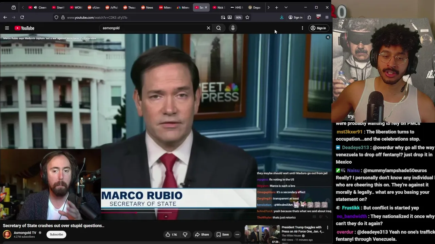Open Firefox downloads panel
This screenshot has height=244, width=435.
click(282, 17)
